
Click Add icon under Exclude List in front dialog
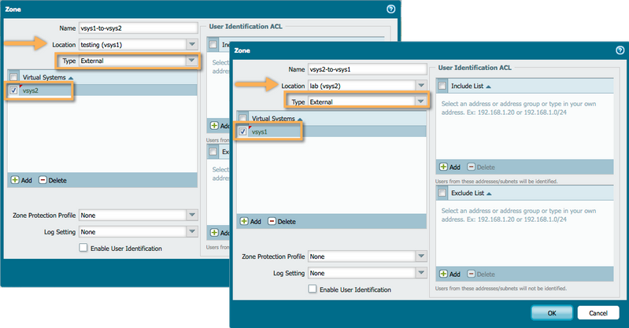point(444,274)
